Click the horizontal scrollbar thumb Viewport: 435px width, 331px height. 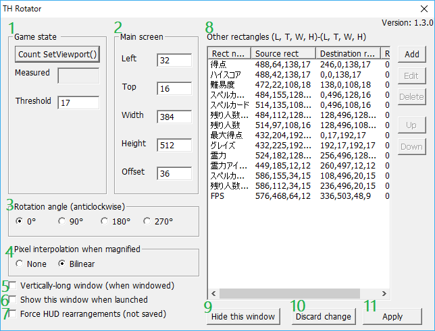coord(290,293)
